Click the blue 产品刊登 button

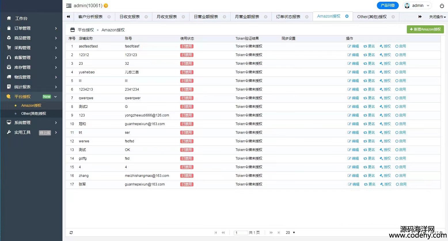(388, 5)
